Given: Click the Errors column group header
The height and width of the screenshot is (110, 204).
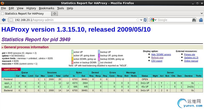Looking at the screenshot, I should coord(113,72).
